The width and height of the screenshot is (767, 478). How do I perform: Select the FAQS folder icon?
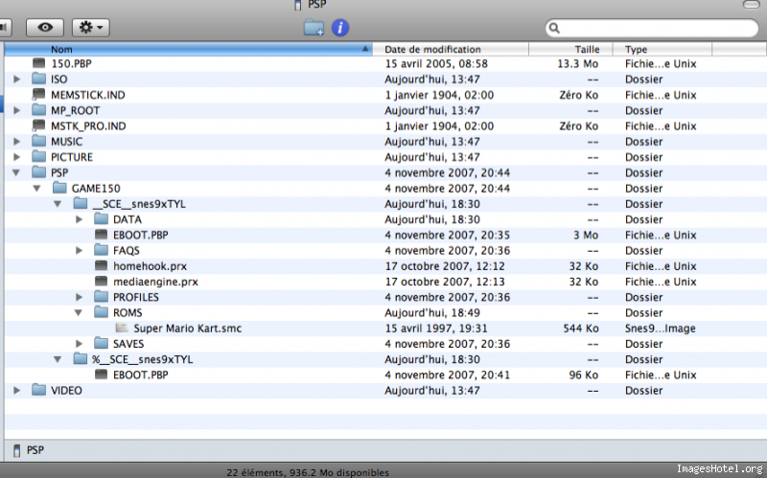pyautogui.click(x=101, y=250)
